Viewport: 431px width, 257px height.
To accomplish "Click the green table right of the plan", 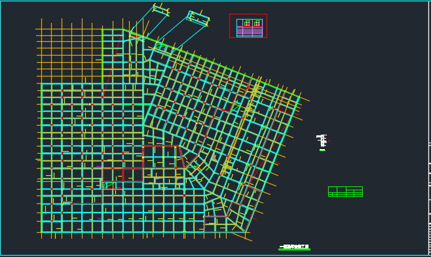I will click(345, 192).
